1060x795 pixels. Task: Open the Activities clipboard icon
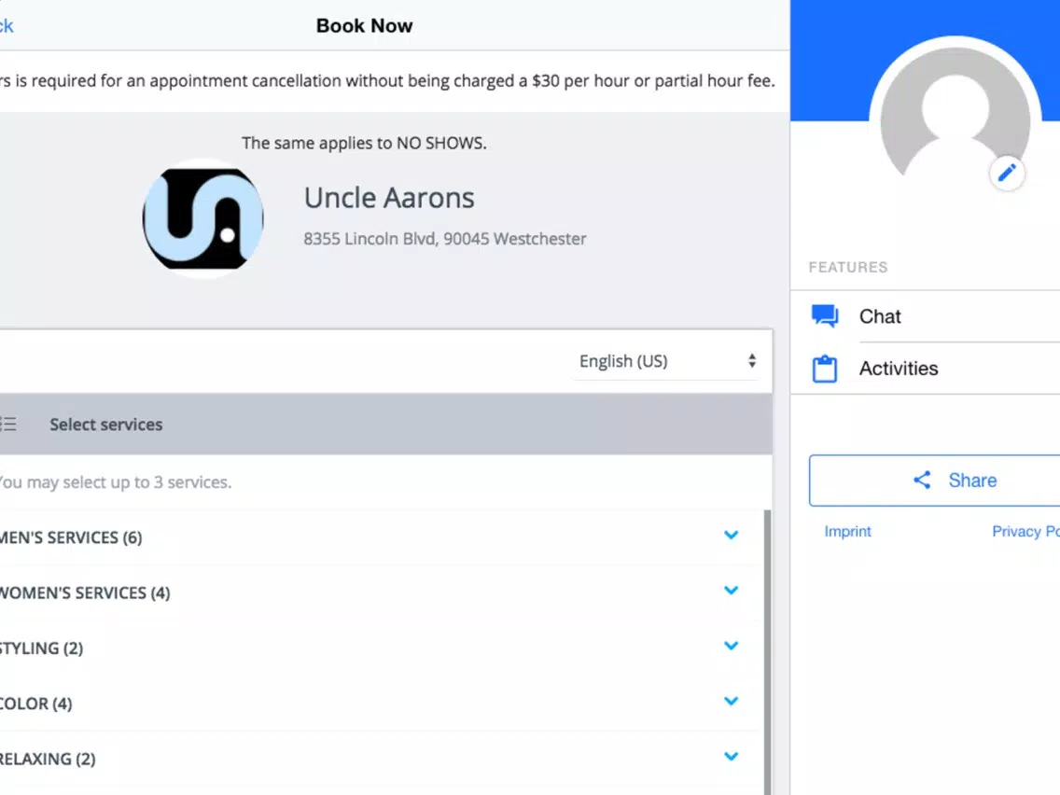click(x=825, y=369)
